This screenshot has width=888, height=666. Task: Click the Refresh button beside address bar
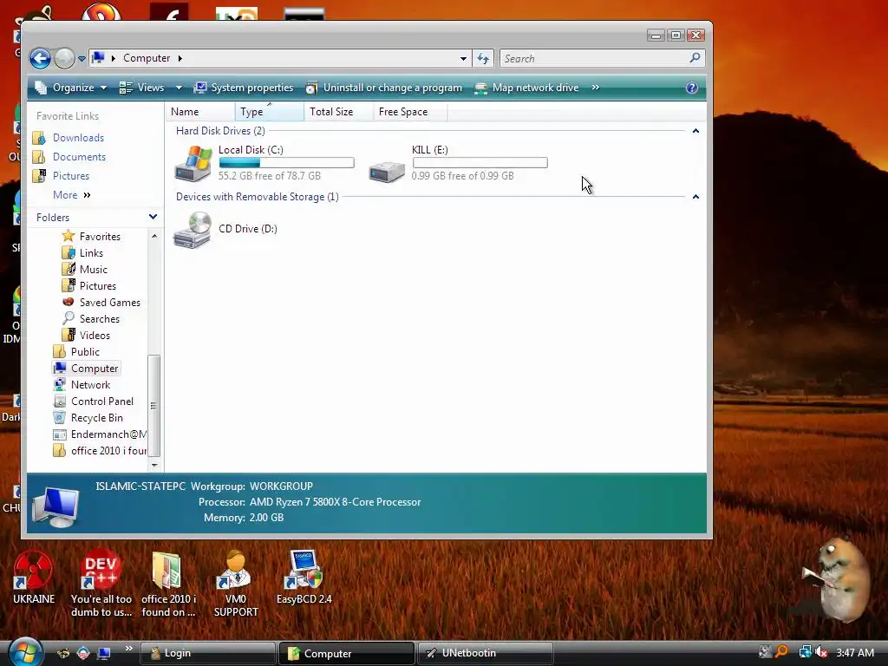point(483,58)
